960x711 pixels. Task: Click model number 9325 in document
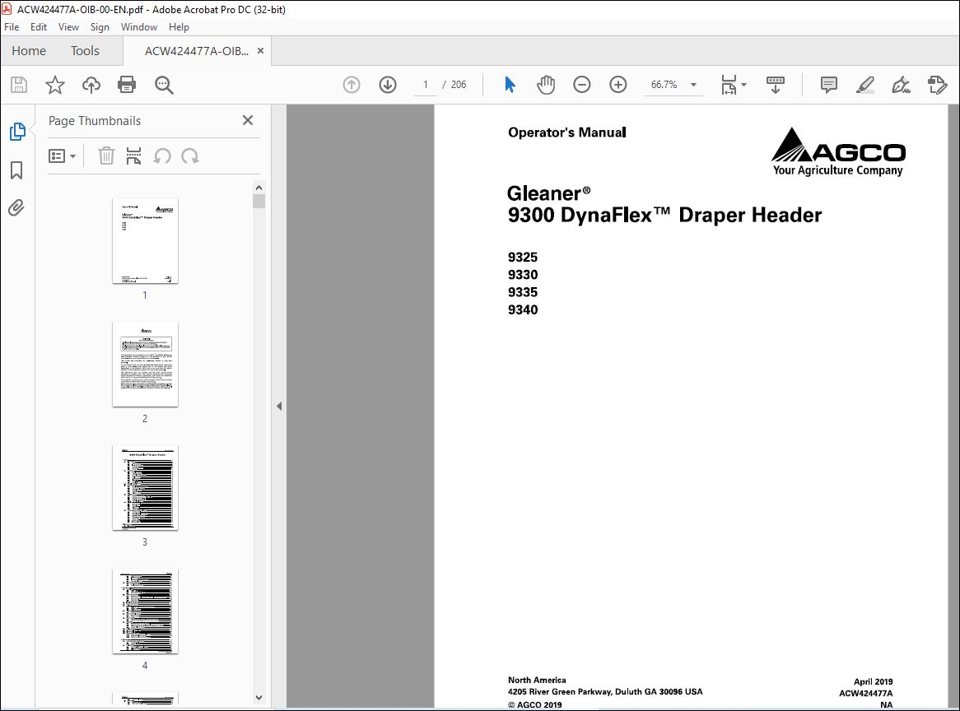click(x=523, y=257)
